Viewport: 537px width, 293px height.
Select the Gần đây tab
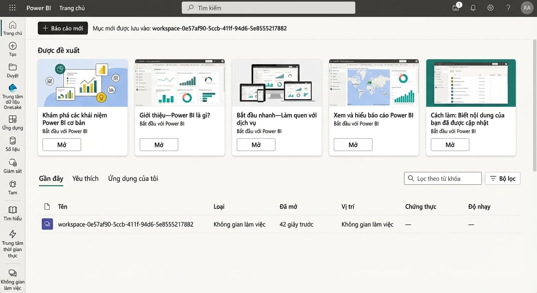[51, 179]
